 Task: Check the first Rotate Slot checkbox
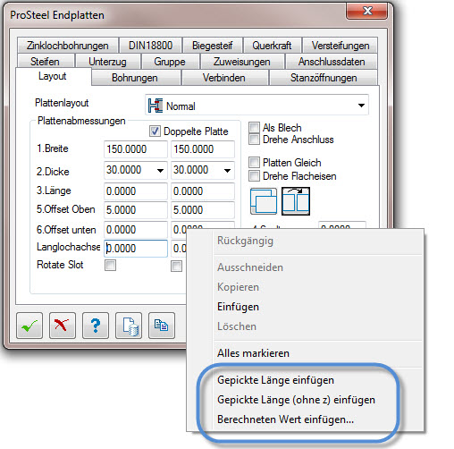[110, 265]
